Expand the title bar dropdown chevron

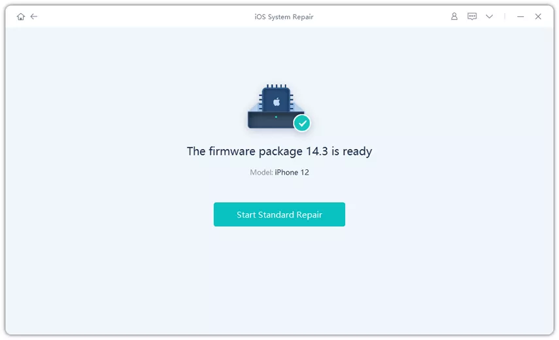pyautogui.click(x=490, y=16)
